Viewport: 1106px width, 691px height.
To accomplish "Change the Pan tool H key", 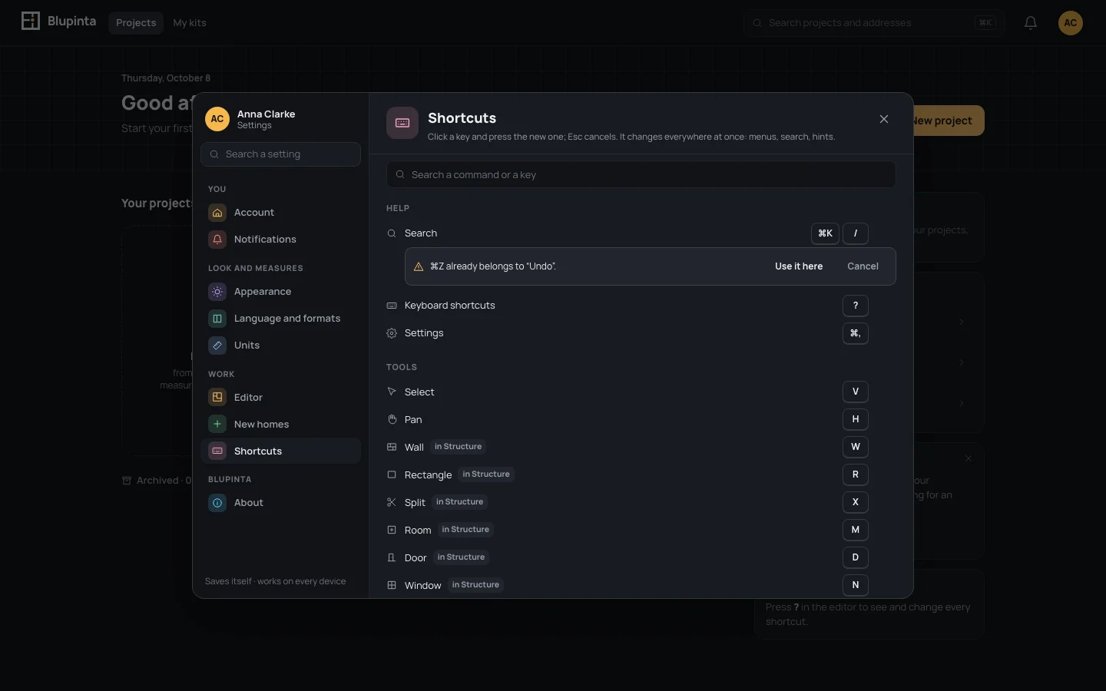I will [x=856, y=419].
